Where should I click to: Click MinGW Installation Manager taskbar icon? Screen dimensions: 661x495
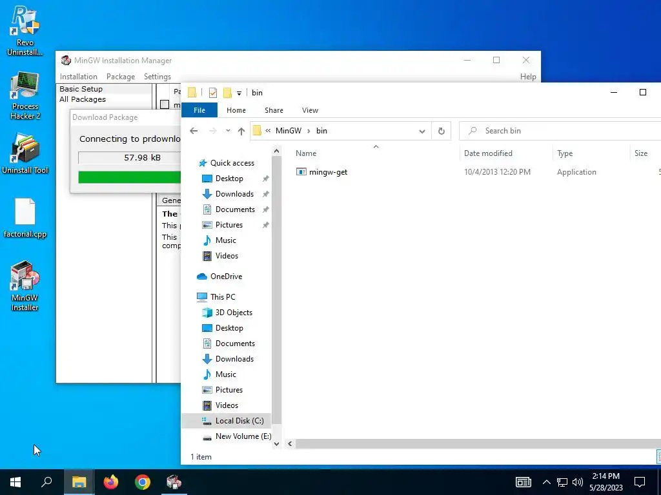point(174,482)
